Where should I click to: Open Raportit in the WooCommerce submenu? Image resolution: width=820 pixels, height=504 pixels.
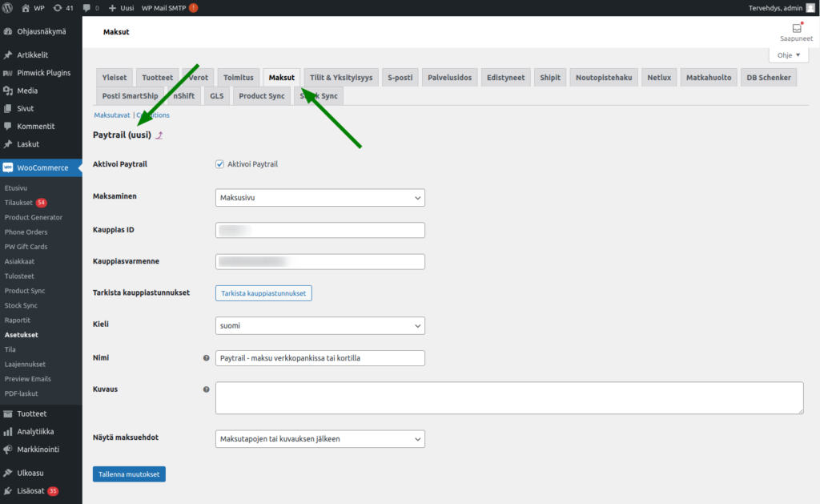18,320
